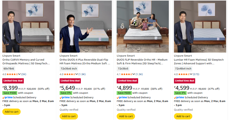The height and width of the screenshot is (120, 229).
Task: Add ₹4,599 Lumbar HR mattress to cart
Action: pyautogui.click(x=183, y=116)
